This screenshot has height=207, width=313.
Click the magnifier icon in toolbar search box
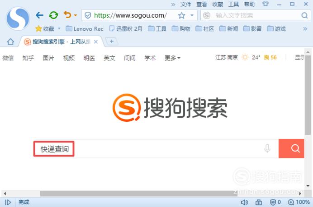(304, 15)
